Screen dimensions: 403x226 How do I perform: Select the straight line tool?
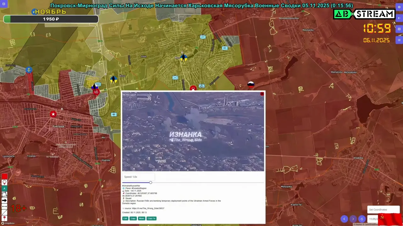(4, 212)
